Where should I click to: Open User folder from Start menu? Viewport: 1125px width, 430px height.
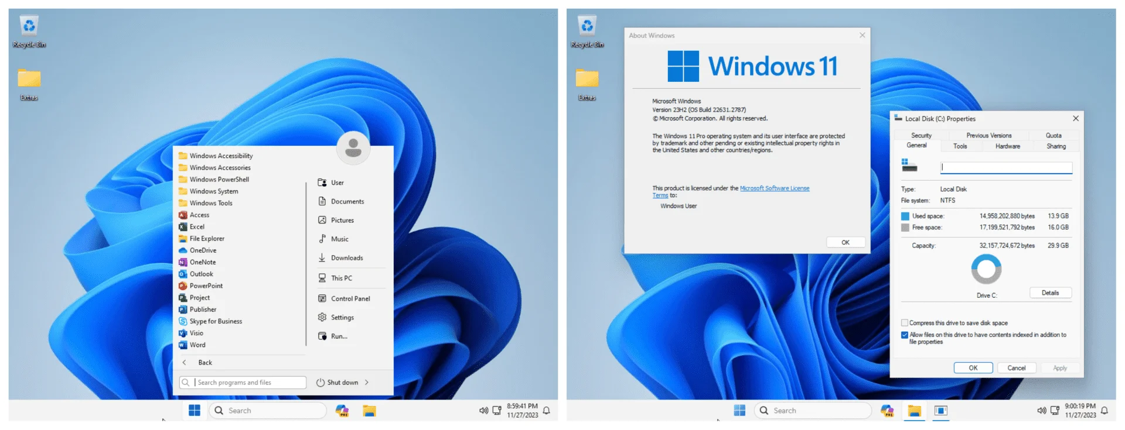coord(331,183)
